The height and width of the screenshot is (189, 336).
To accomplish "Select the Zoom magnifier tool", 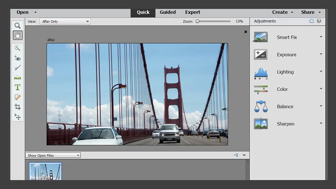I will [x=17, y=26].
